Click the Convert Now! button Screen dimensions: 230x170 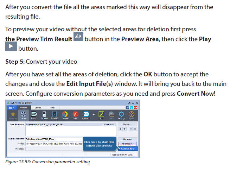click(x=128, y=149)
